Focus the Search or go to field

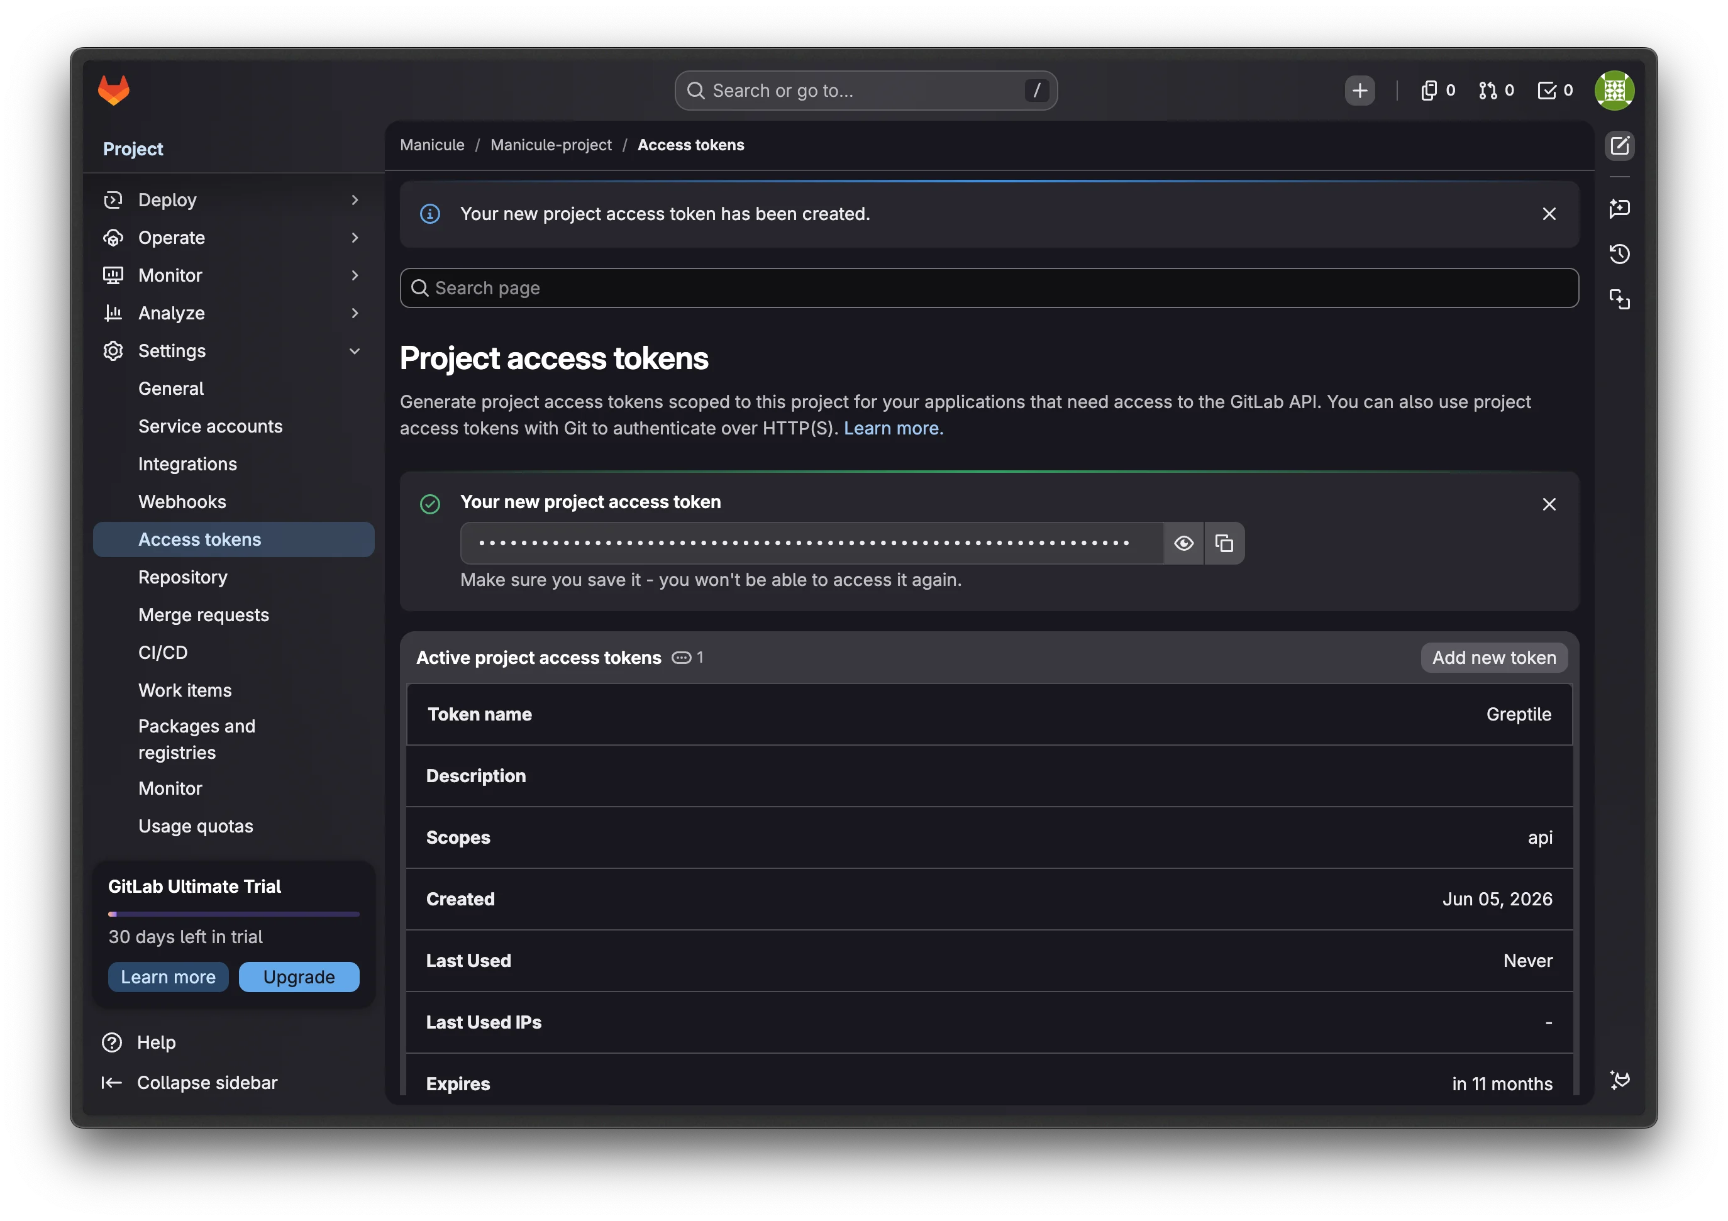click(865, 91)
